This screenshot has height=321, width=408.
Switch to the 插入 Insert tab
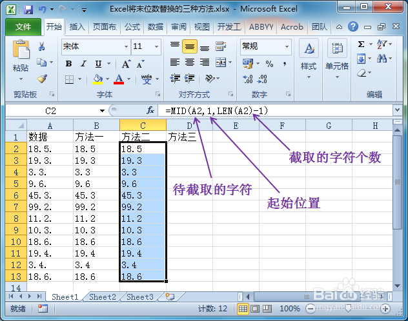77,27
